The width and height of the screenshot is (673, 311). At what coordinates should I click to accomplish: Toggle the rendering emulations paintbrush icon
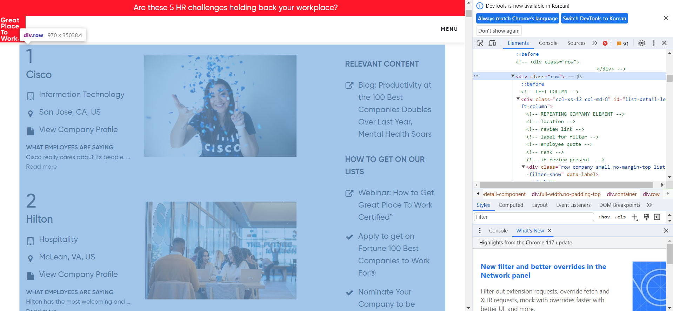(646, 217)
